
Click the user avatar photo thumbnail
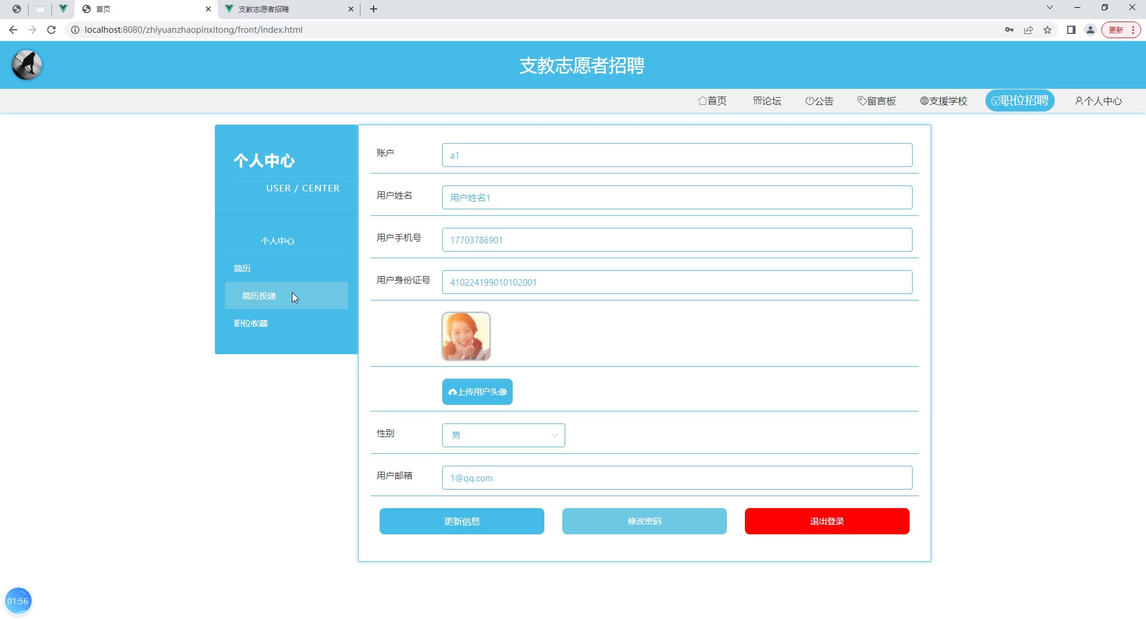click(x=466, y=336)
